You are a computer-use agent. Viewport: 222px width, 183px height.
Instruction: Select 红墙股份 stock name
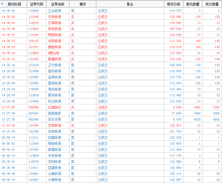[55, 108]
